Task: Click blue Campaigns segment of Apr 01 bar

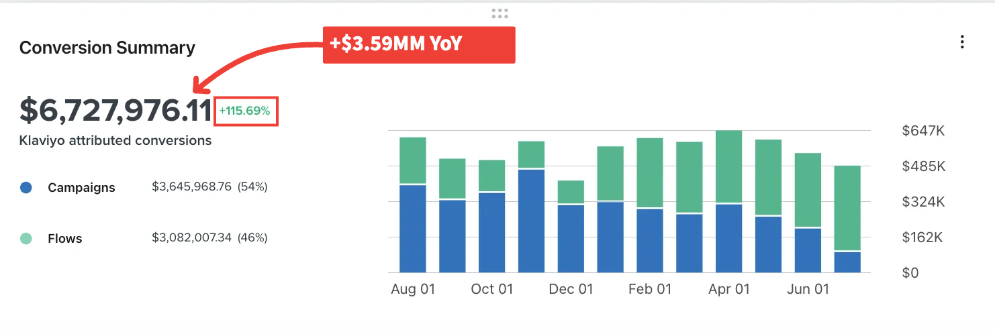Action: (729, 239)
